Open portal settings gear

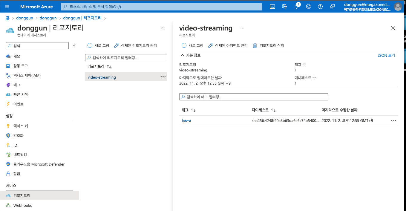point(308,7)
